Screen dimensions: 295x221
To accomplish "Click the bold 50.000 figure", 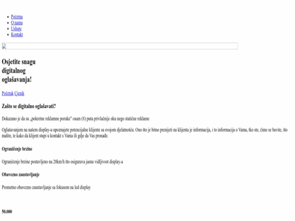I will pos(7,212).
